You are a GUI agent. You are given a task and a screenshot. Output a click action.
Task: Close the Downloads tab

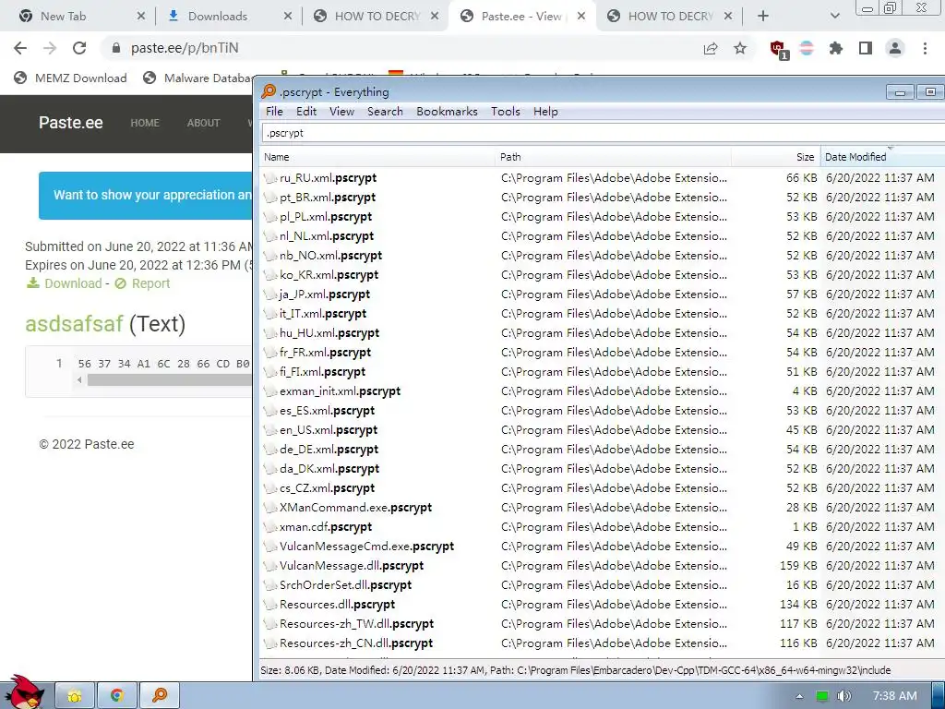[x=288, y=17]
